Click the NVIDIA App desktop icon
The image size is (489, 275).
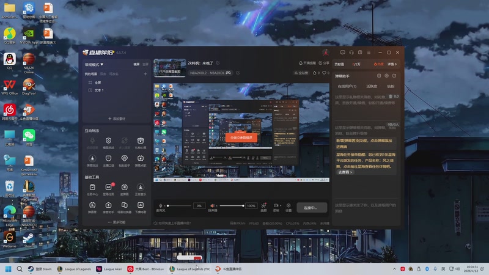point(29,36)
